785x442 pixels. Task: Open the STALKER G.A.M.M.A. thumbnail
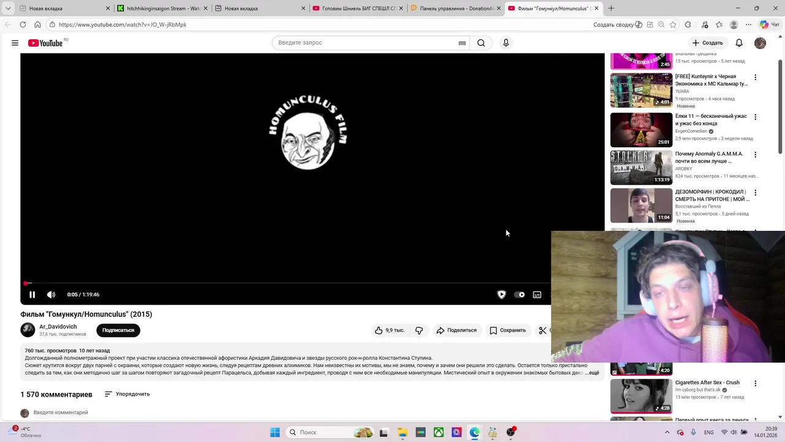pos(641,168)
